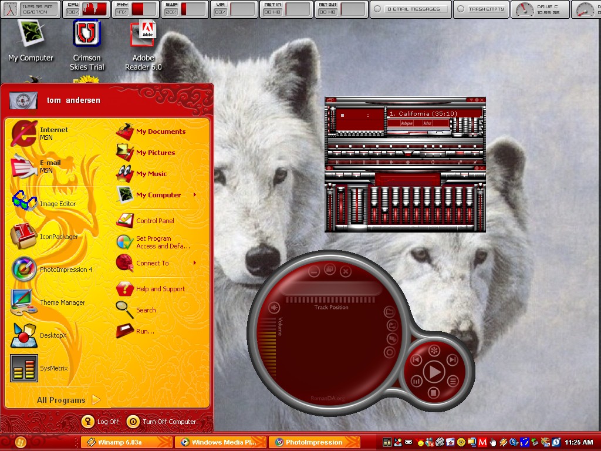Open the Run... dialog
The width and height of the screenshot is (601, 451).
pos(136,331)
